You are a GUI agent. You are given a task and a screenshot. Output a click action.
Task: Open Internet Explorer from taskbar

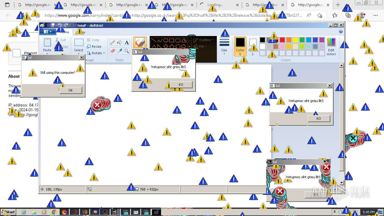[x=24, y=212]
